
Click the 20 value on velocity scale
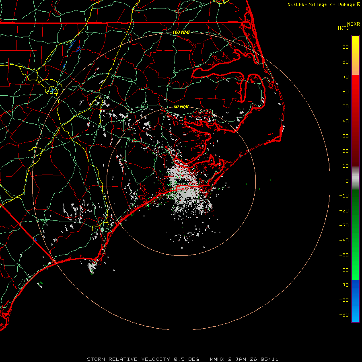pos(346,151)
